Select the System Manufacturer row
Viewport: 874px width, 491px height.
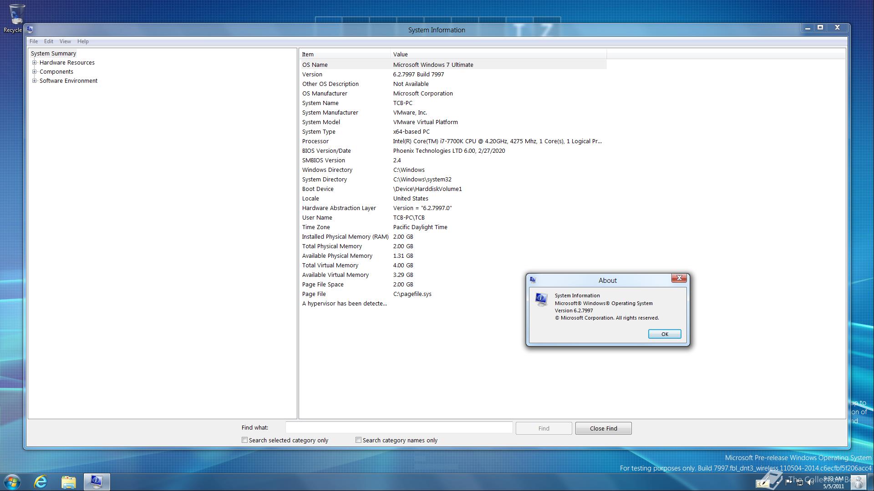click(453, 113)
